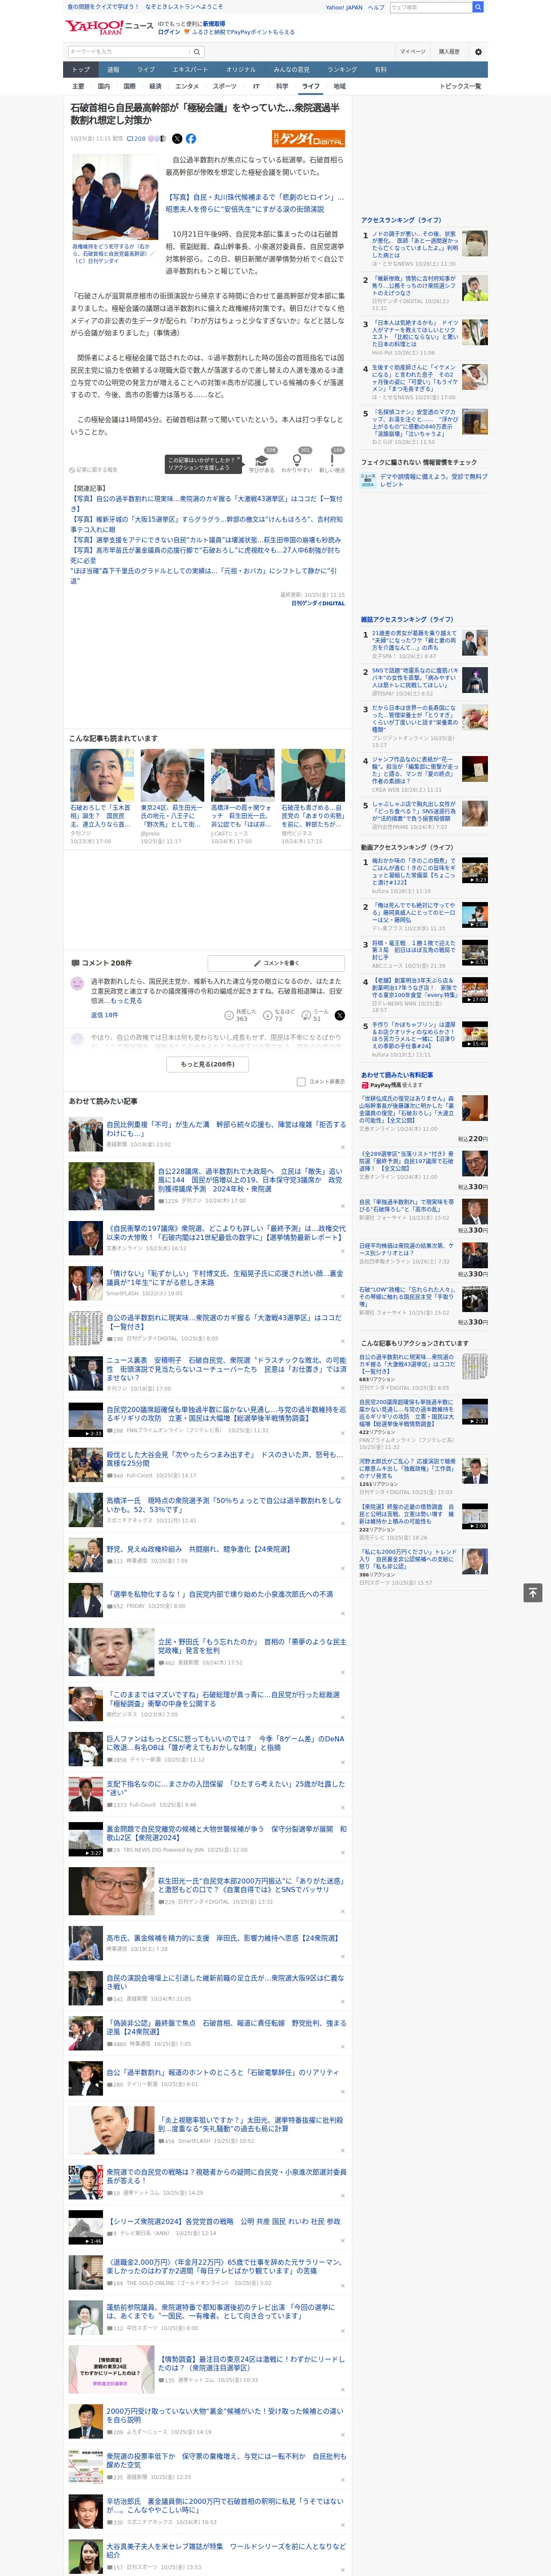551x2576 pixels.
Task: Click the Nikkan Gendai DIGITAL logo
Action: click(308, 139)
